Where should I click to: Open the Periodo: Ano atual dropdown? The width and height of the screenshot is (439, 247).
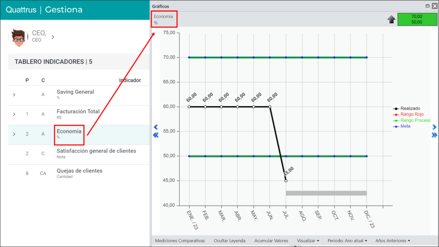(x=347, y=241)
